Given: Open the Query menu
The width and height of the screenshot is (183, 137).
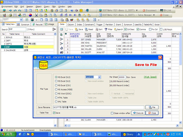Looking at the screenshot, I should click(47, 7).
